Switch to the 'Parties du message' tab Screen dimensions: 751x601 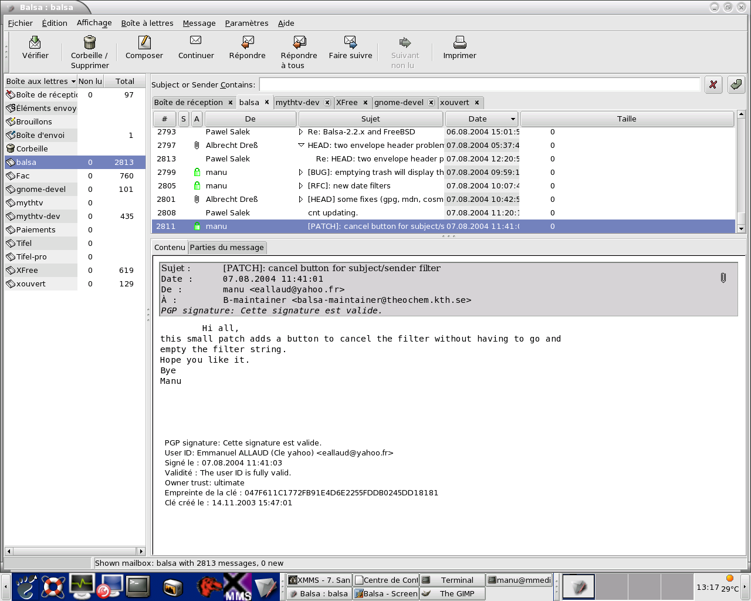pos(226,248)
